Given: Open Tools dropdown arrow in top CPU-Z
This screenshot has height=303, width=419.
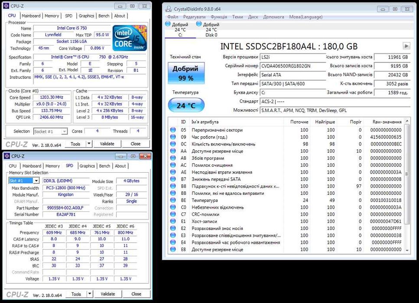Looking at the screenshot, I should point(89,144).
